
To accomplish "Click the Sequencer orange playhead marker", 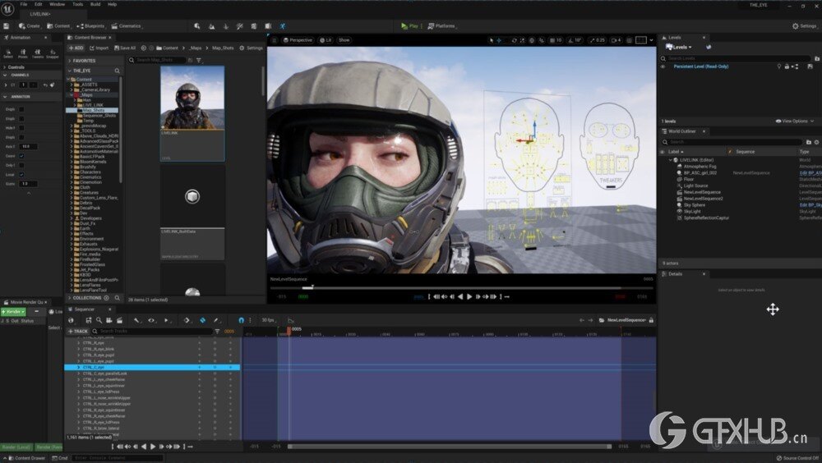I will coord(289,331).
